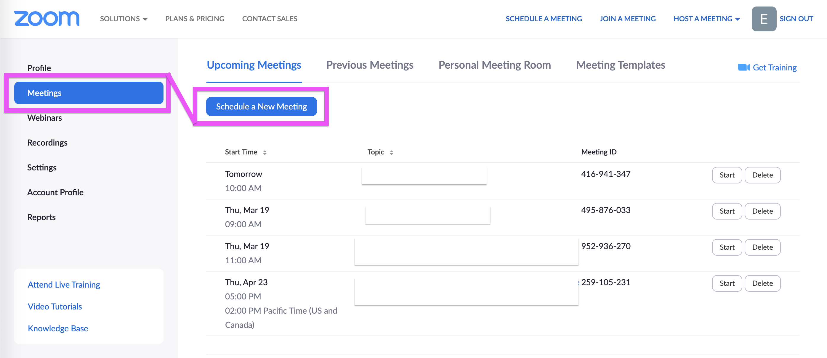
Task: Start meeting 952-936-270
Action: tap(727, 247)
